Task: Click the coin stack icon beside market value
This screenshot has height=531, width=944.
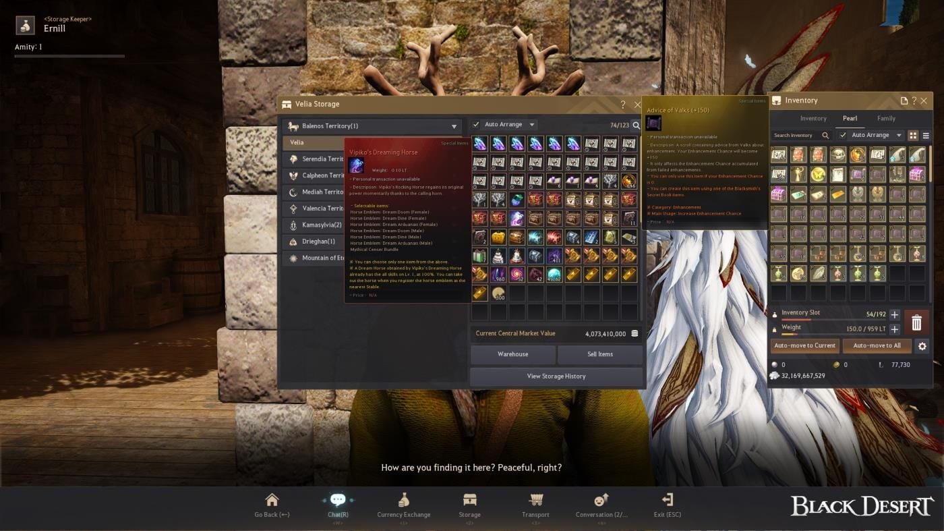Action: [x=635, y=334]
